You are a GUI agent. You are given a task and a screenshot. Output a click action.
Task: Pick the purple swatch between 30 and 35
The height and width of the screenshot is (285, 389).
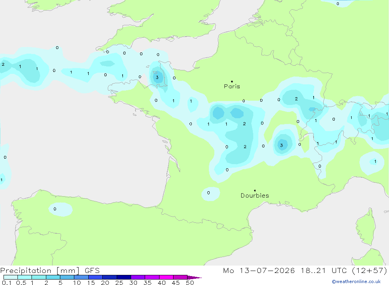[x=138, y=277]
